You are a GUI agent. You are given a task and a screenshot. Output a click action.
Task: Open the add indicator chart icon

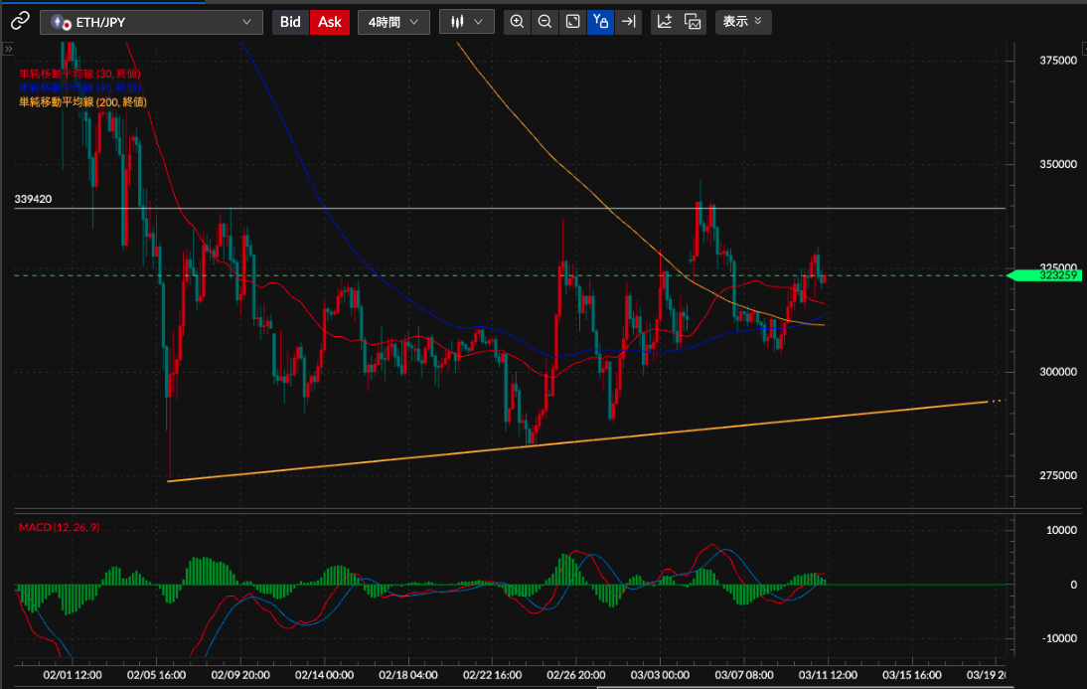point(665,22)
